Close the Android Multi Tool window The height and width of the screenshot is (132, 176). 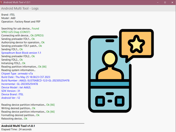coord(172,3)
